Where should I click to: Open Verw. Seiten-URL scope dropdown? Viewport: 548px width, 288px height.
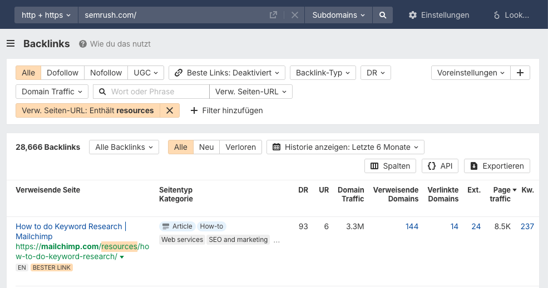(x=251, y=92)
